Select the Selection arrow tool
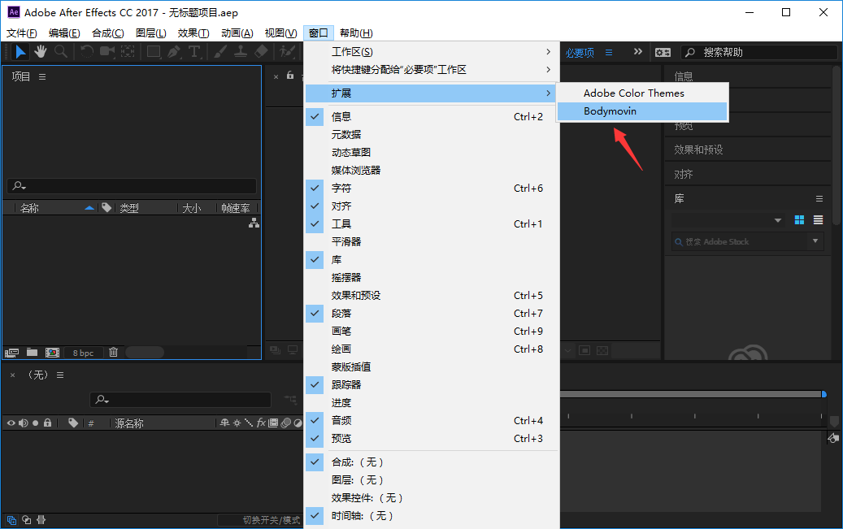Viewport: 843px width, 529px height. [x=20, y=52]
